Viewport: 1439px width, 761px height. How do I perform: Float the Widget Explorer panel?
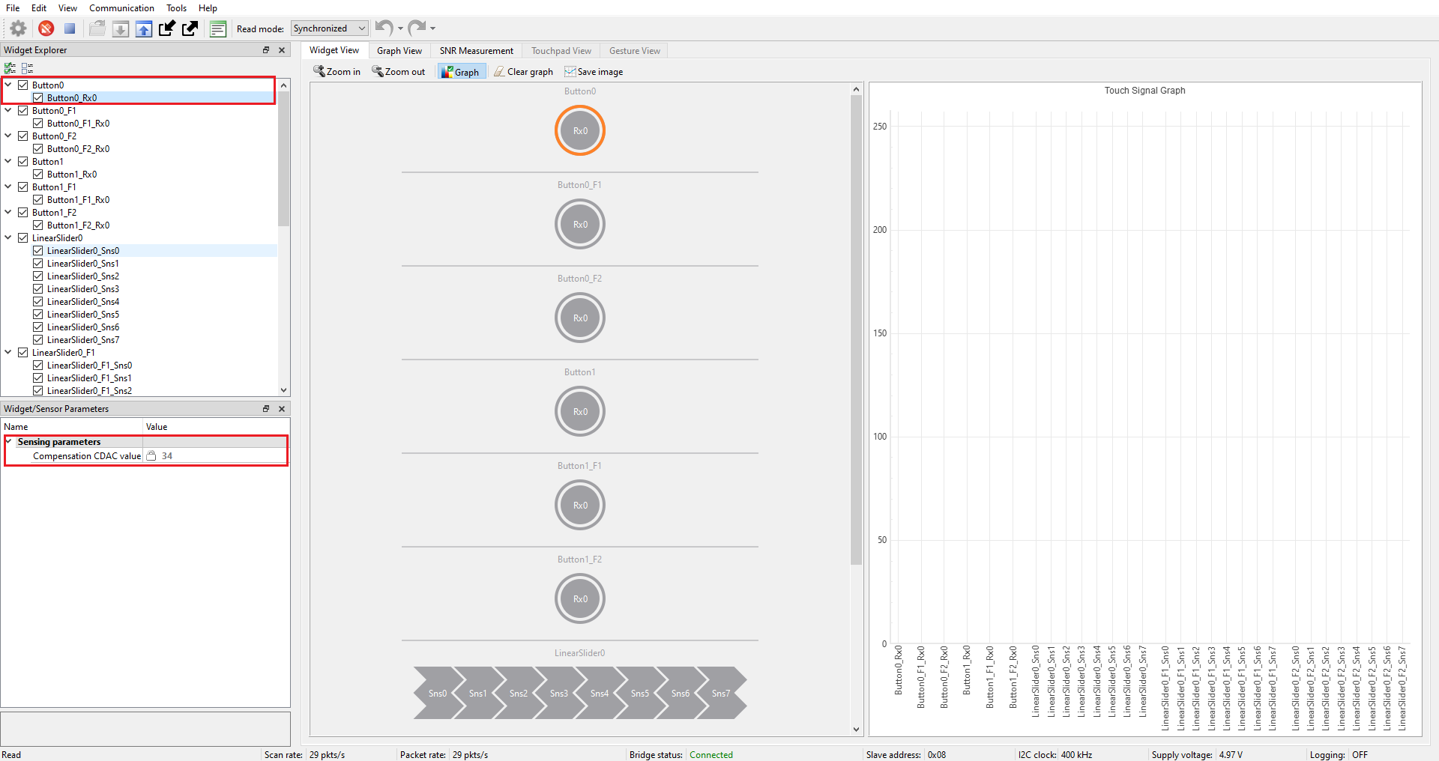[266, 50]
